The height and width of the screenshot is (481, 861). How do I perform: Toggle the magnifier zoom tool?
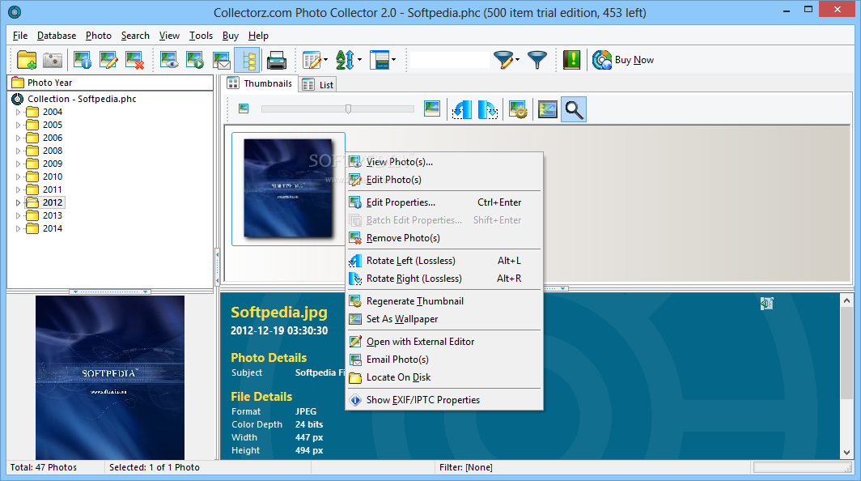[x=574, y=109]
